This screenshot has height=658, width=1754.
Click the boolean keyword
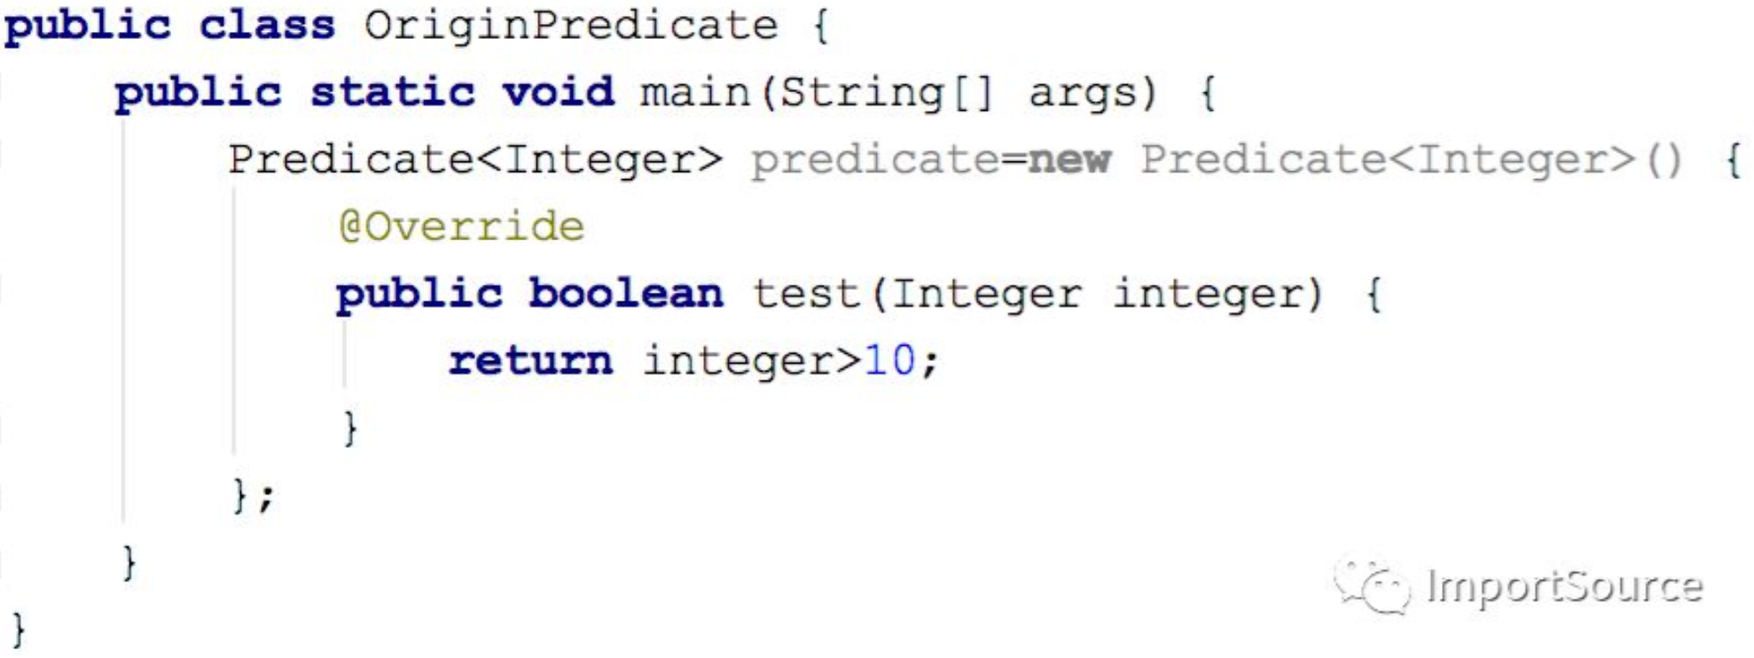[x=626, y=294]
